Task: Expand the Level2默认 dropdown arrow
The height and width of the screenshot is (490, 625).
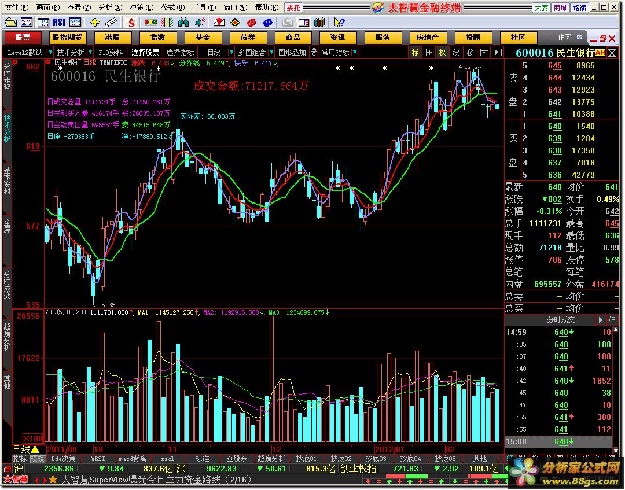Action: click(50, 52)
